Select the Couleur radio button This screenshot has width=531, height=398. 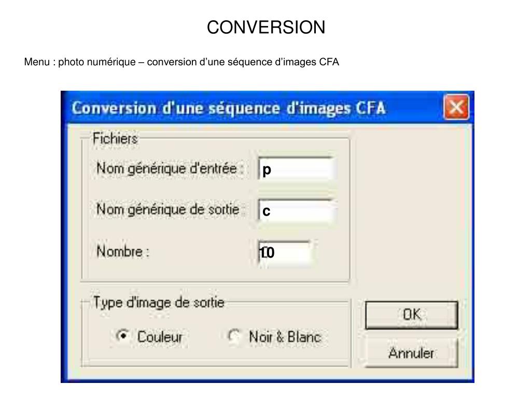click(x=122, y=336)
